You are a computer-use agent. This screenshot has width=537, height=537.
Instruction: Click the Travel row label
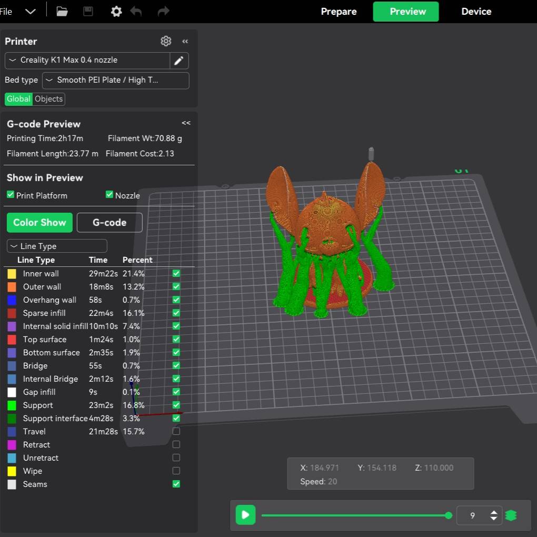coord(34,432)
